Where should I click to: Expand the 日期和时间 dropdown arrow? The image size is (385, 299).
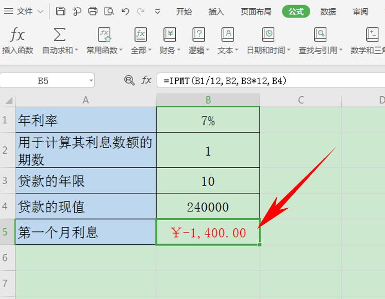[x=289, y=50]
